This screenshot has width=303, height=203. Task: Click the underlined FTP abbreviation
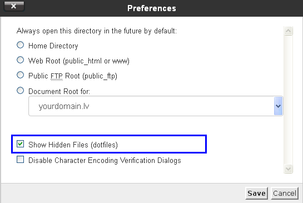pos(56,76)
